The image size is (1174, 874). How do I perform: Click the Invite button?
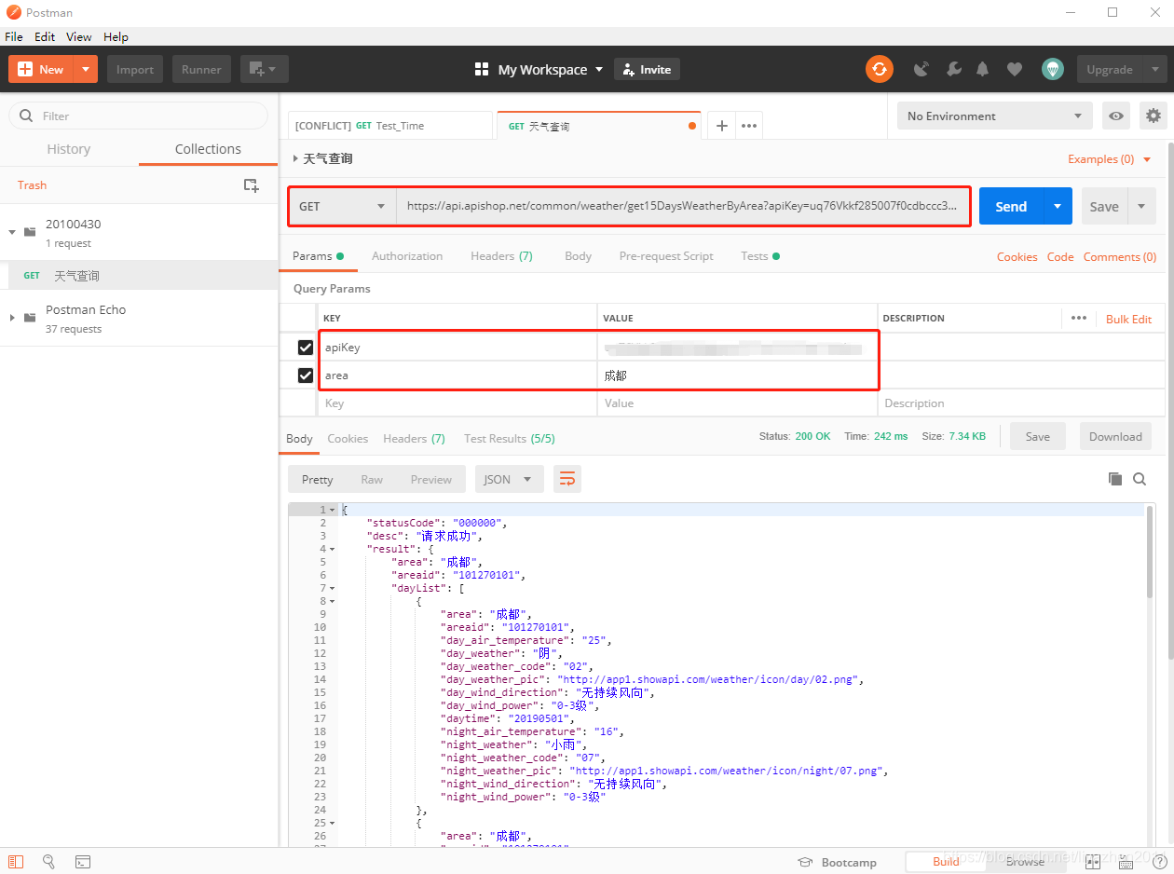click(x=647, y=69)
